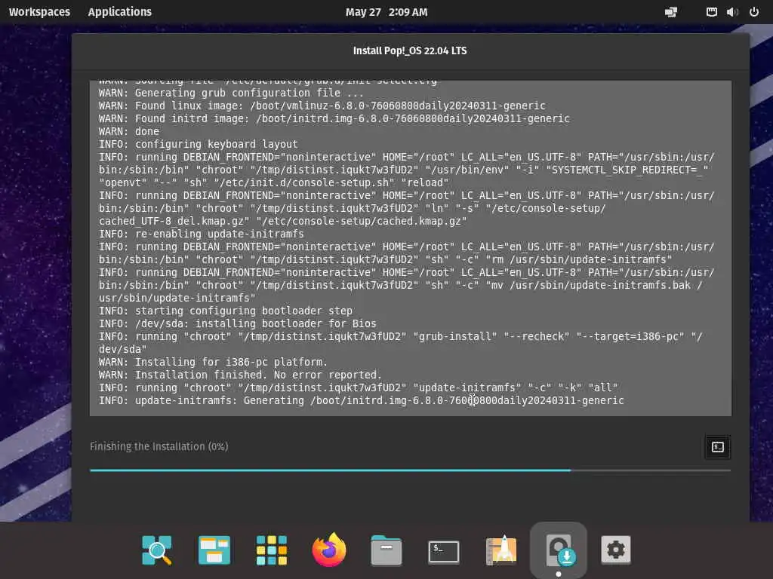Toggle the installer log terminal view button
The width and height of the screenshot is (773, 579).
point(718,447)
